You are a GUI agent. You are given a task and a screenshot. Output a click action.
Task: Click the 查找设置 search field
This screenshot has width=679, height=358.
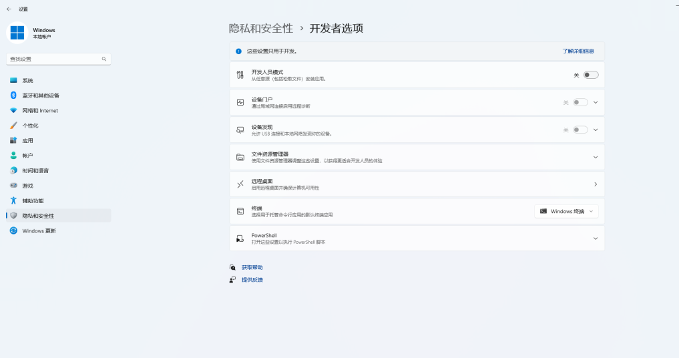(x=59, y=59)
